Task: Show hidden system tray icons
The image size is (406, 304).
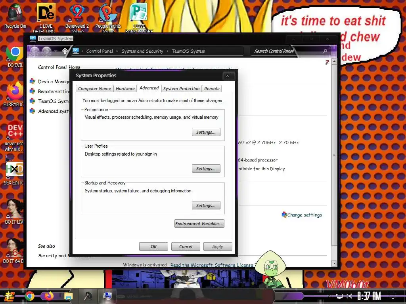Action: tap(329, 296)
